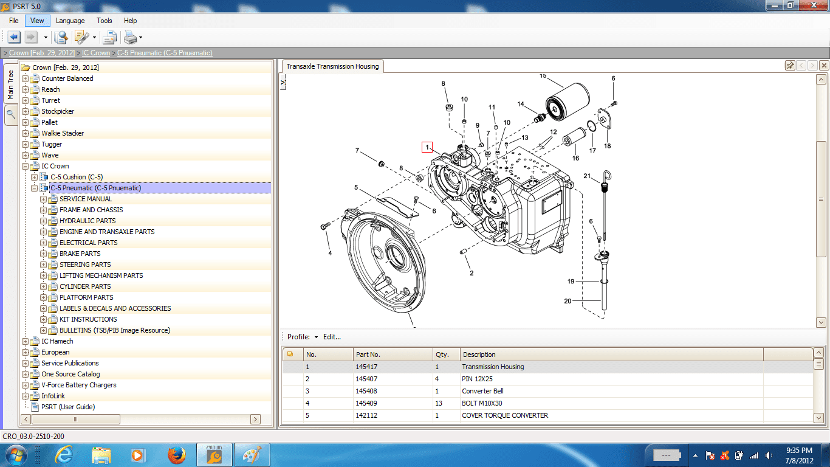The width and height of the screenshot is (830, 467).
Task: Expand the BRAKE PARTS folder
Action: click(x=44, y=254)
